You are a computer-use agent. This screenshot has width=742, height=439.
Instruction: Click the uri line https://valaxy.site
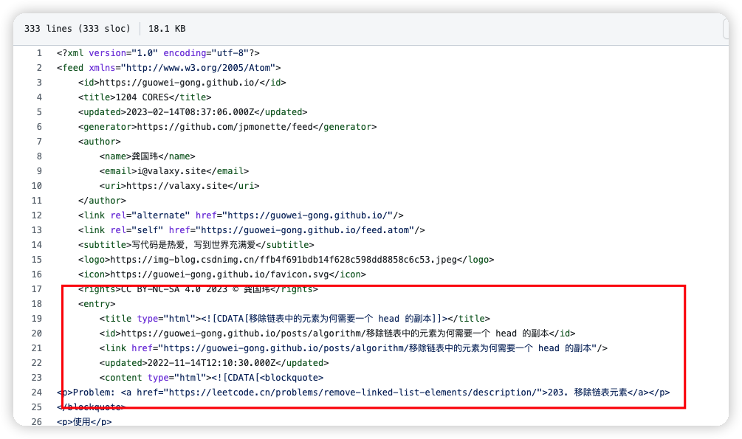point(179,185)
